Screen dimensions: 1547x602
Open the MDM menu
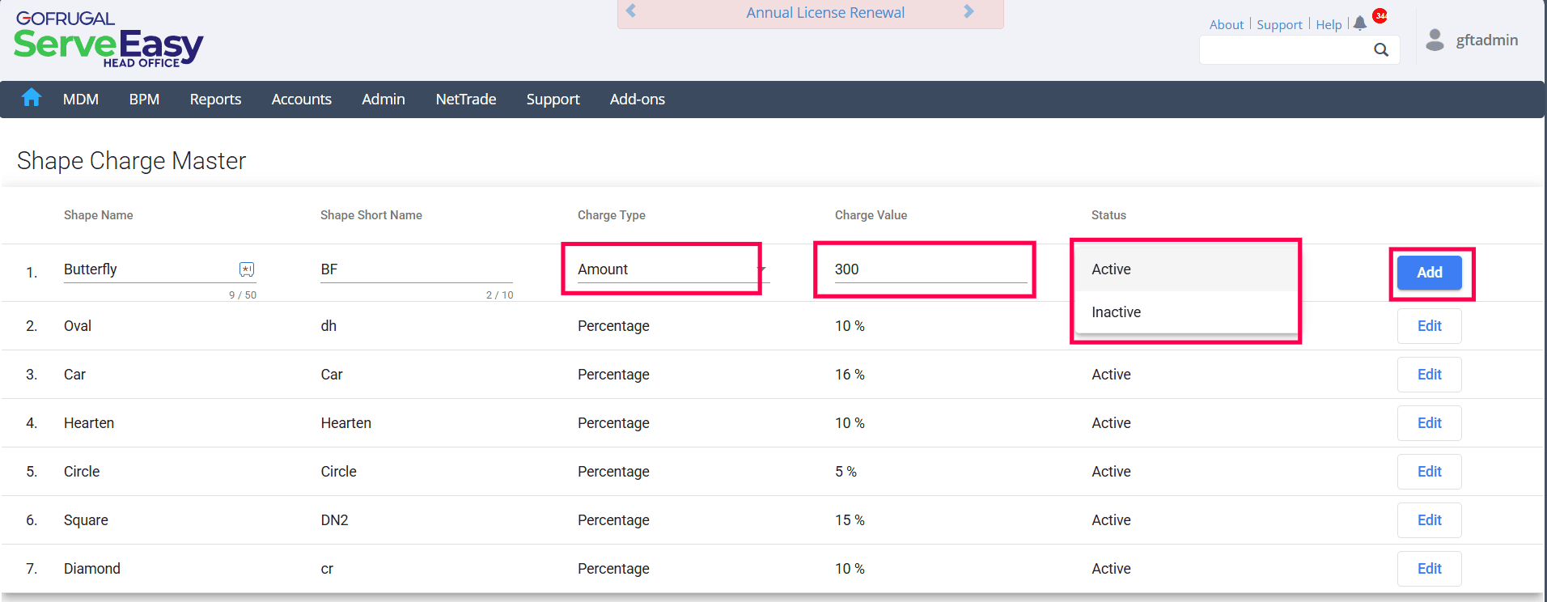pyautogui.click(x=81, y=100)
